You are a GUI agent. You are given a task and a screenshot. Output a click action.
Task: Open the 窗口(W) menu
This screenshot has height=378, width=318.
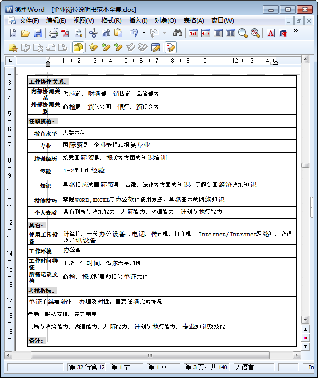[x=222, y=21]
